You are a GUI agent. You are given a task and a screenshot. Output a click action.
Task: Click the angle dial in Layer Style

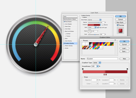pos(89,31)
